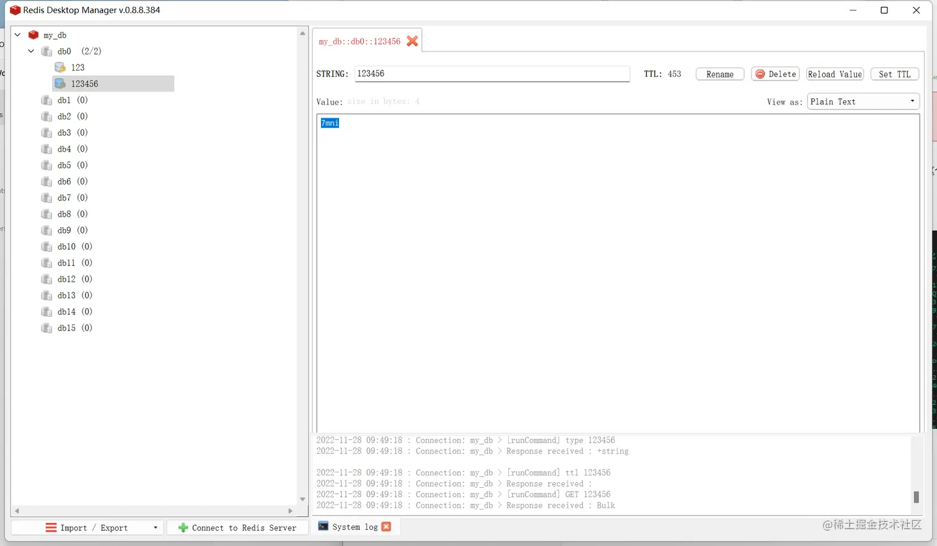This screenshot has height=546, width=937.
Task: Click the 'size in bytes: 4' text
Action: 384,102
